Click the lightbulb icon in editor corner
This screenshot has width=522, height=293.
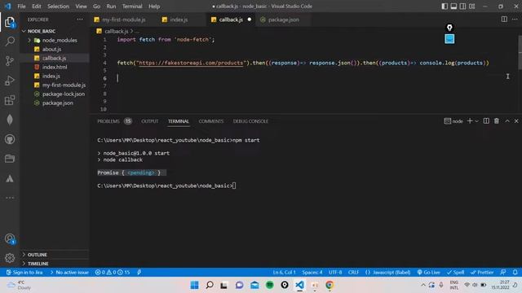[x=449, y=28]
